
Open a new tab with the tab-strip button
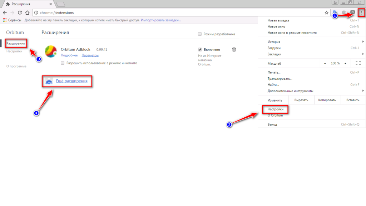point(61,4)
